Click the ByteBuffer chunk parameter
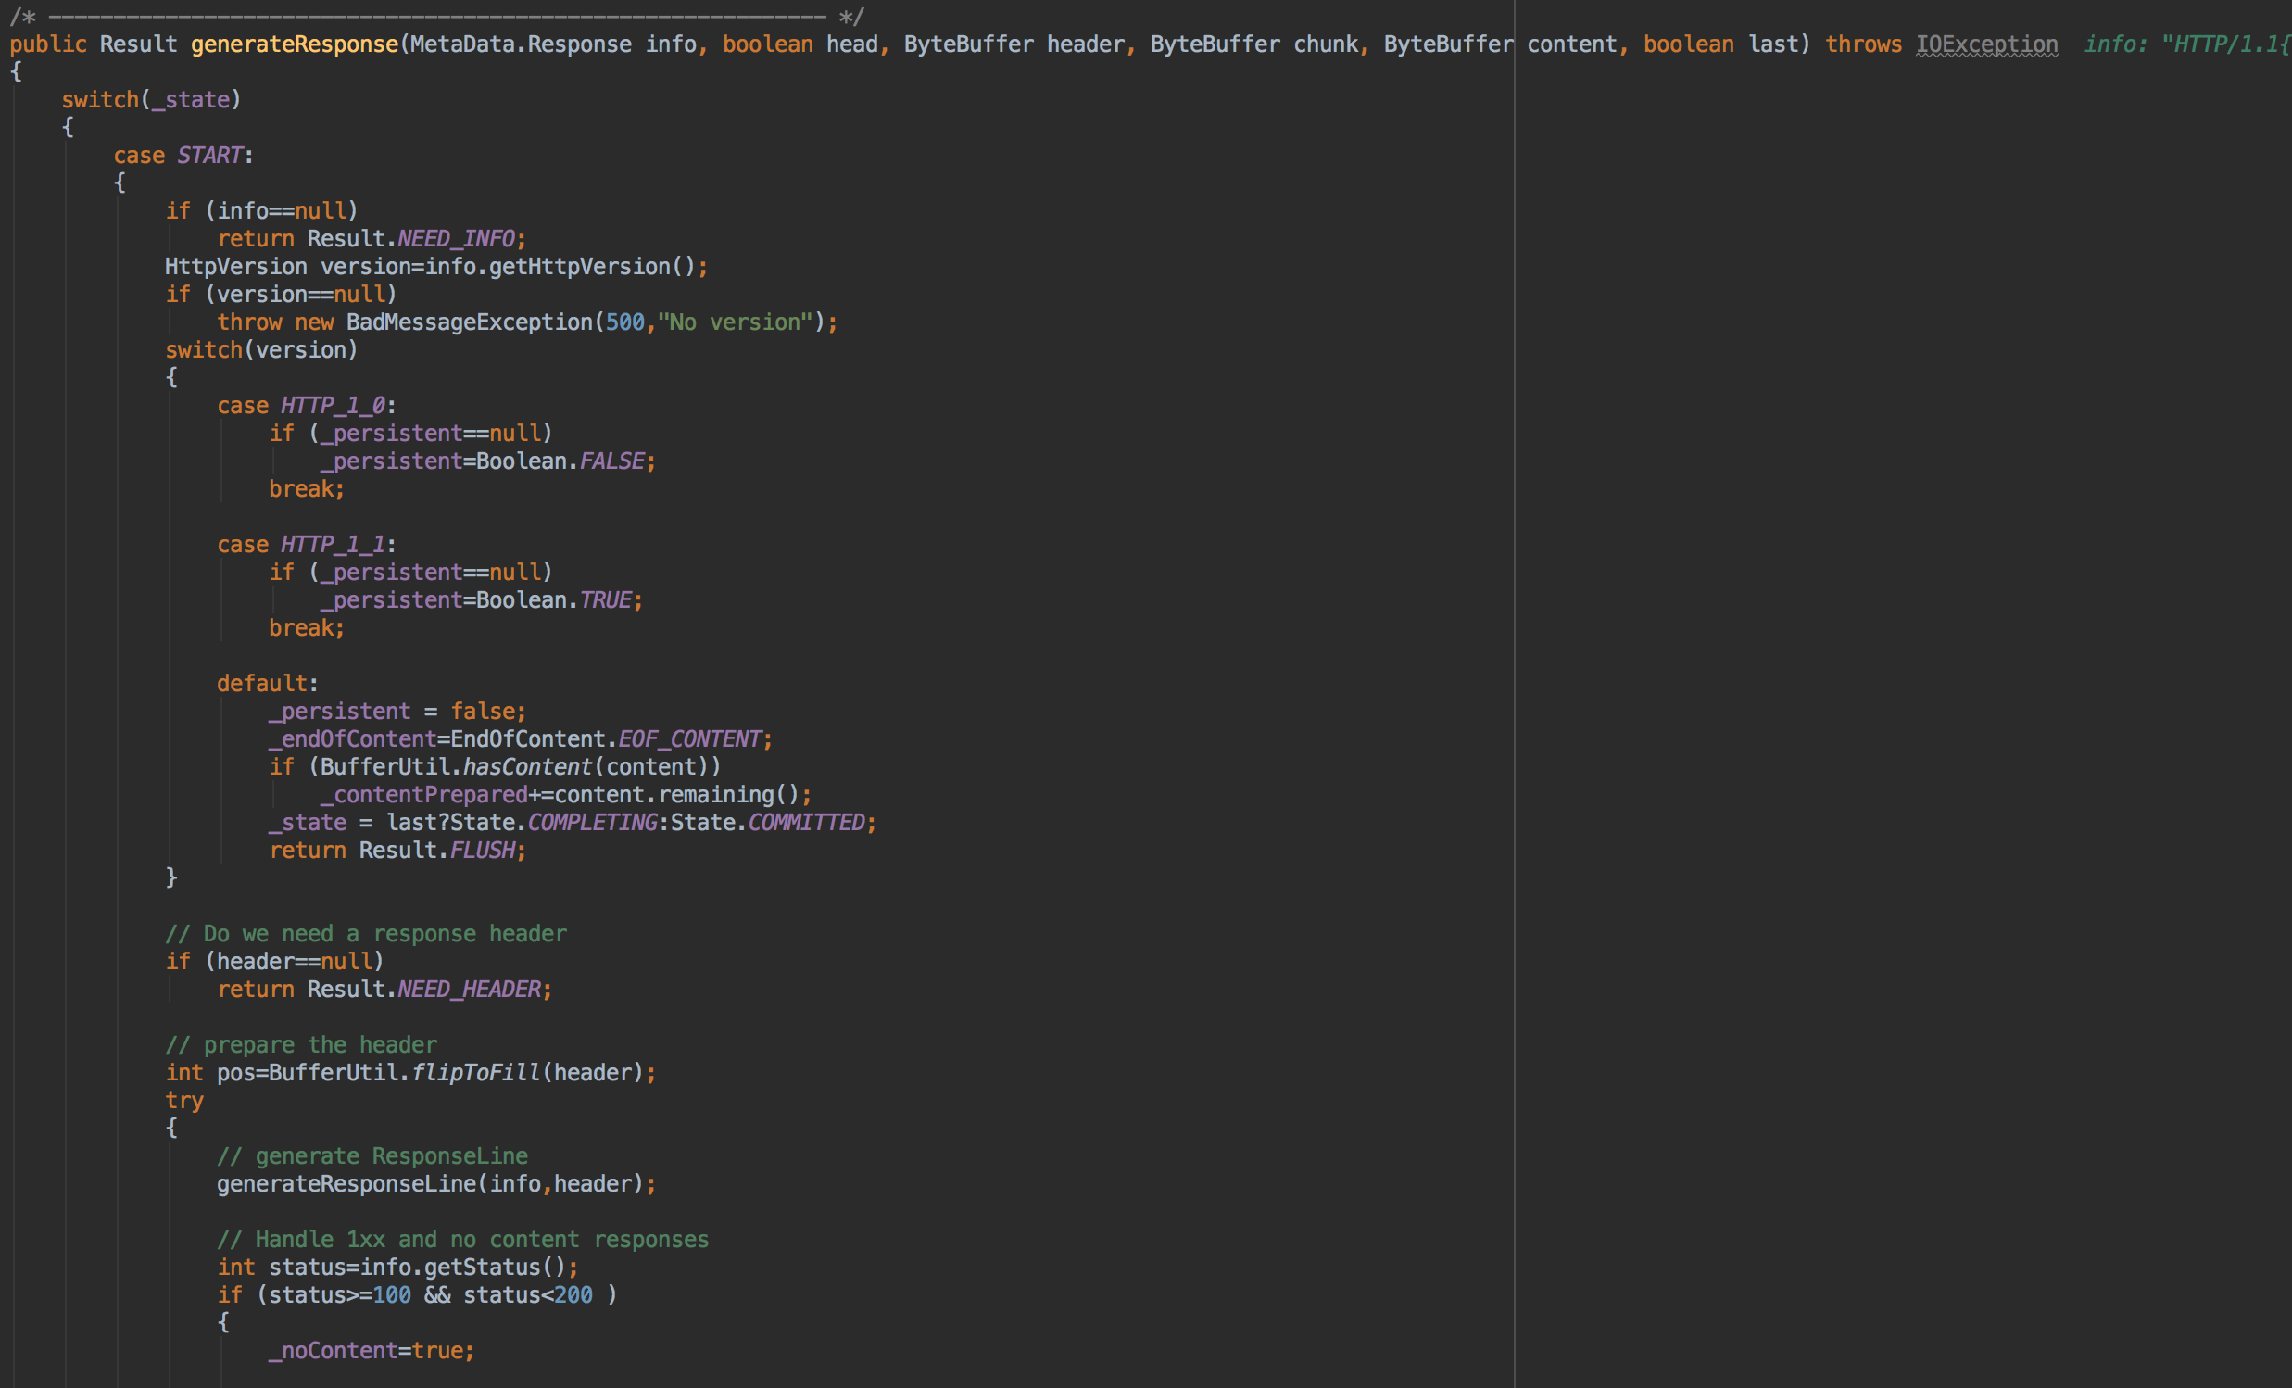Viewport: 2292px width, 1388px height. tap(1253, 44)
